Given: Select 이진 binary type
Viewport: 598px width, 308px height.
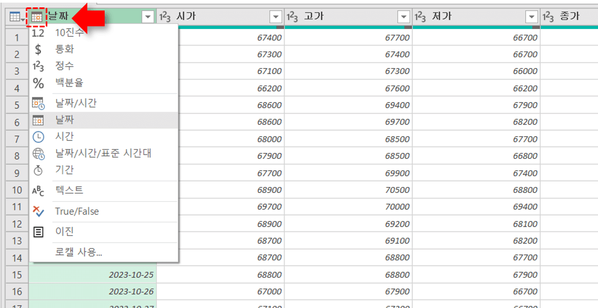Looking at the screenshot, I should coord(104,232).
